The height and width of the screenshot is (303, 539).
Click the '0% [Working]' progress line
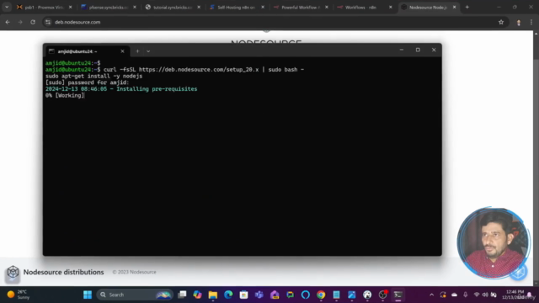(x=65, y=95)
